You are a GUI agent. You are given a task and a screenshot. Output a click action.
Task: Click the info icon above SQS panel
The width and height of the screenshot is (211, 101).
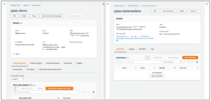[x=103, y=4]
